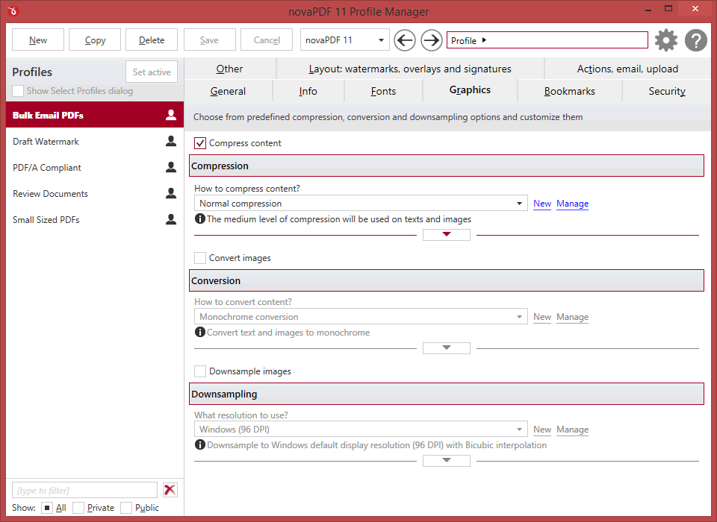The image size is (717, 522).
Task: Click info icon beside monochrome description
Action: (200, 332)
